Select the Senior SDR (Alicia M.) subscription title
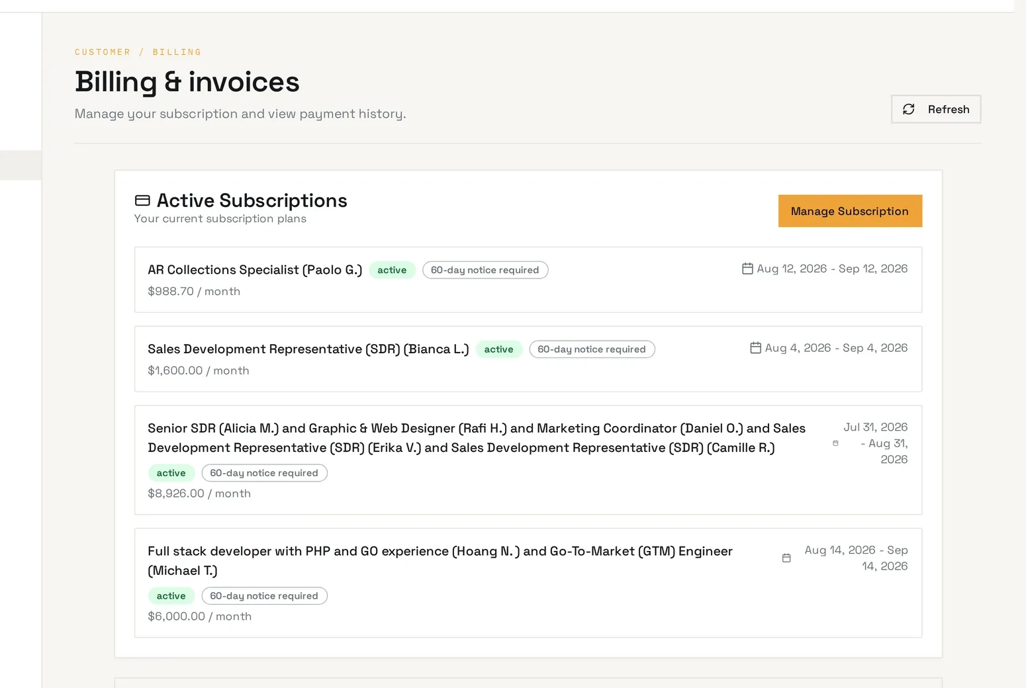Image resolution: width=1026 pixels, height=688 pixels. 477,438
